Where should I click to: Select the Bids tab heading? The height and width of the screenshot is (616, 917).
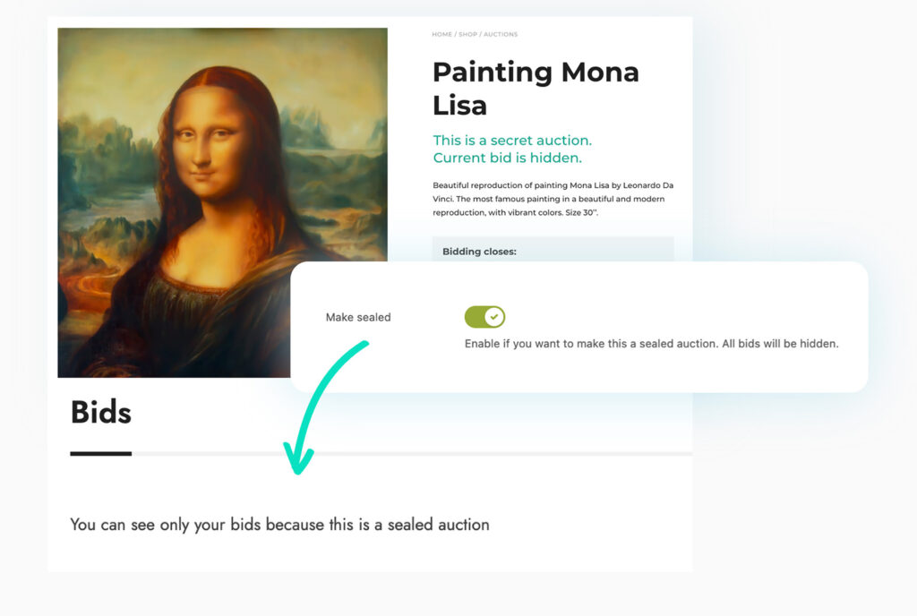tap(101, 413)
